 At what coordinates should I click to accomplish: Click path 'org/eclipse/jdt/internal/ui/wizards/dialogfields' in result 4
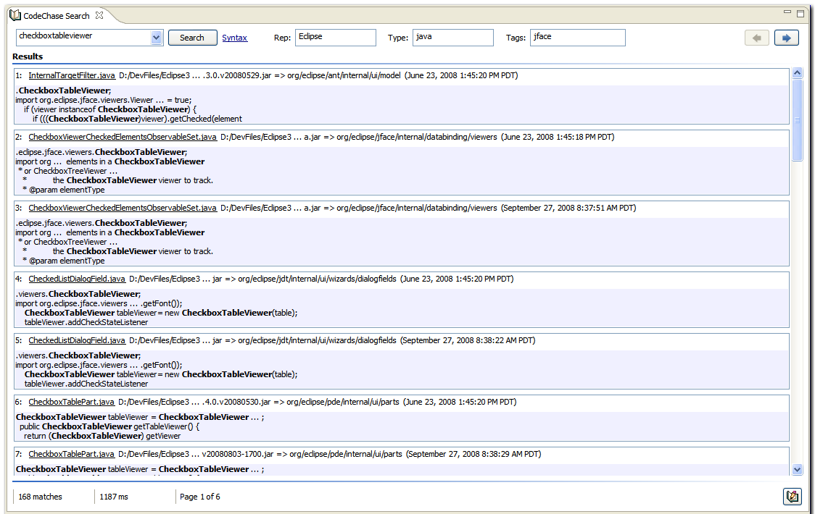point(317,279)
